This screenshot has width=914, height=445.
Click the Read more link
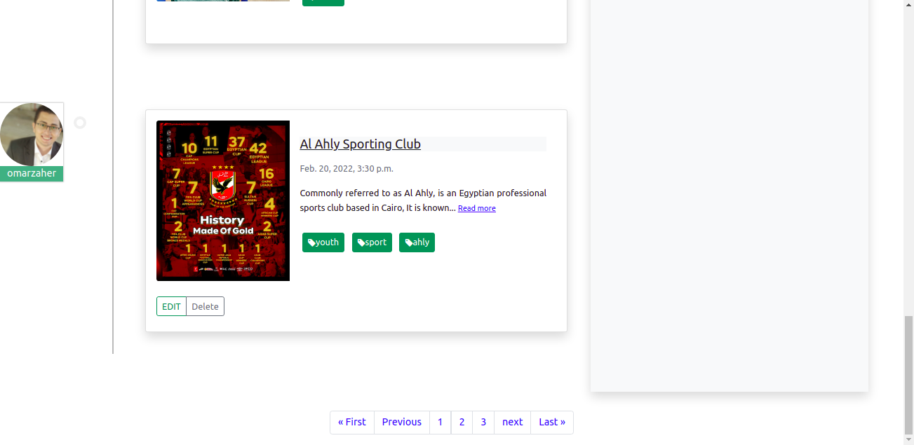477,208
